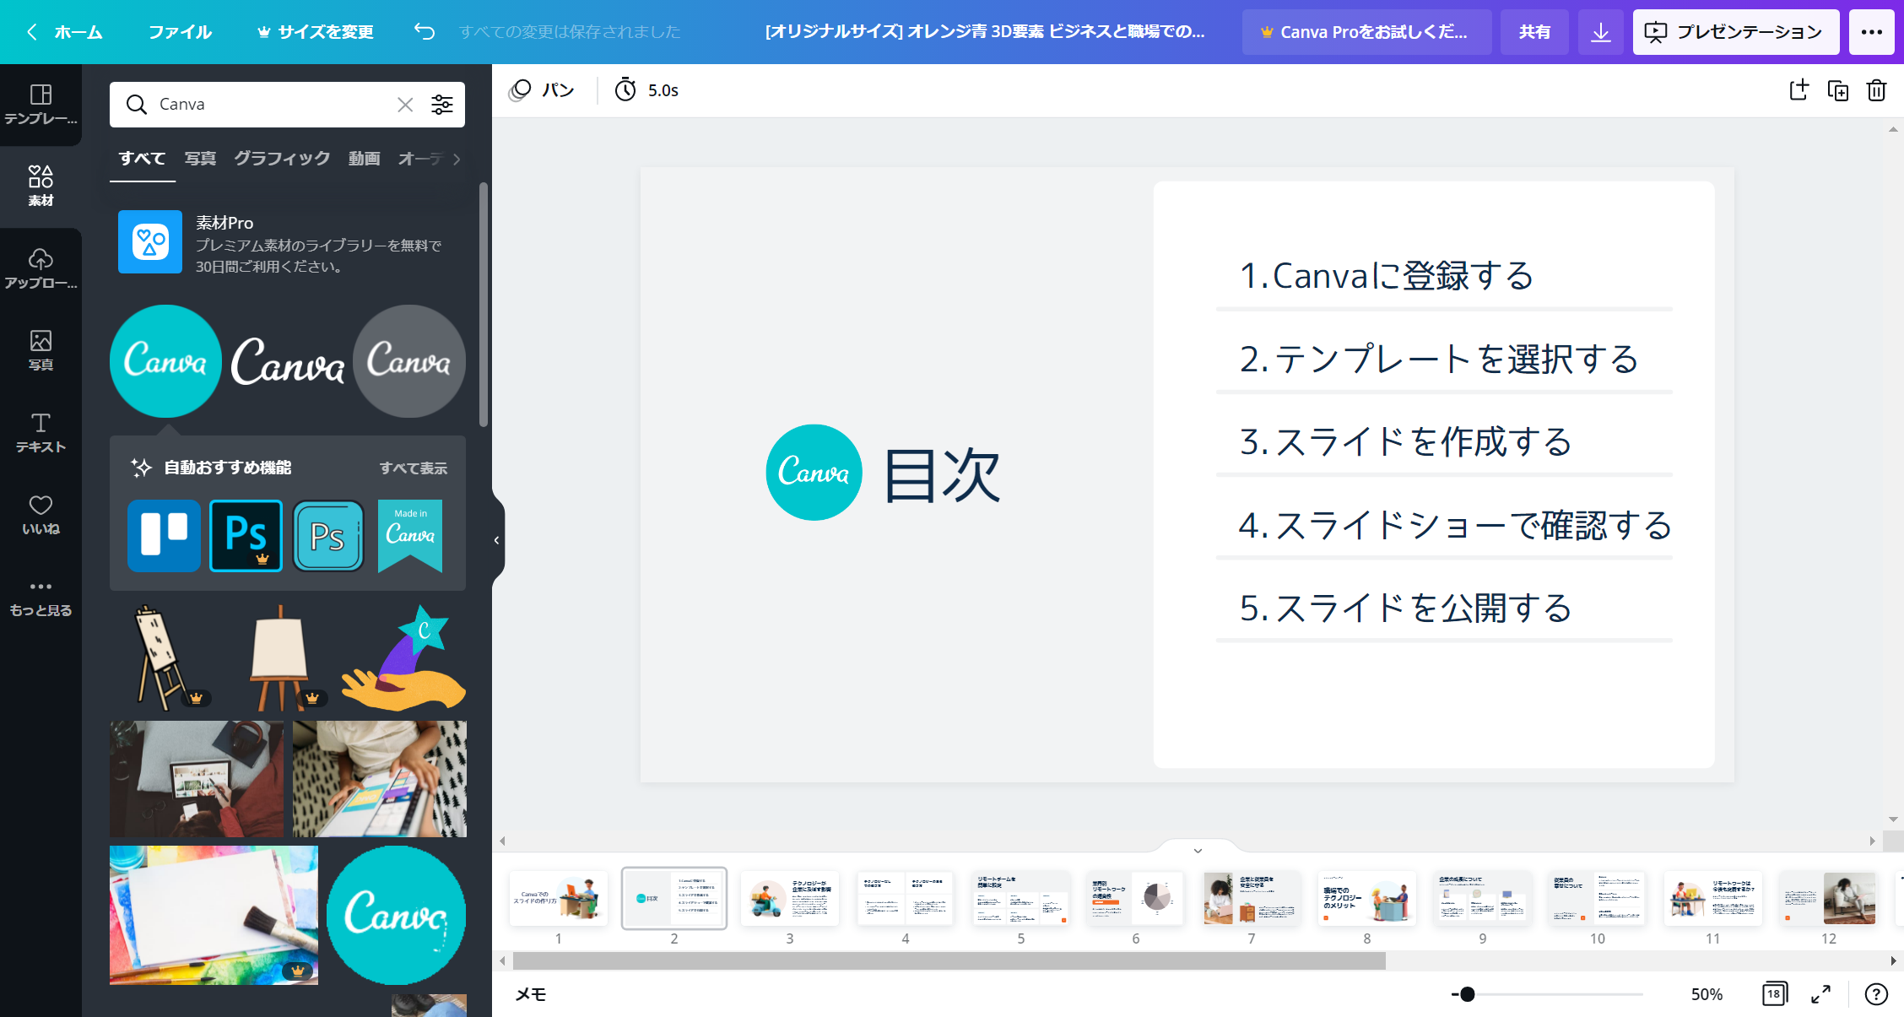Click the download icon in header
The image size is (1904, 1017).
point(1600,32)
